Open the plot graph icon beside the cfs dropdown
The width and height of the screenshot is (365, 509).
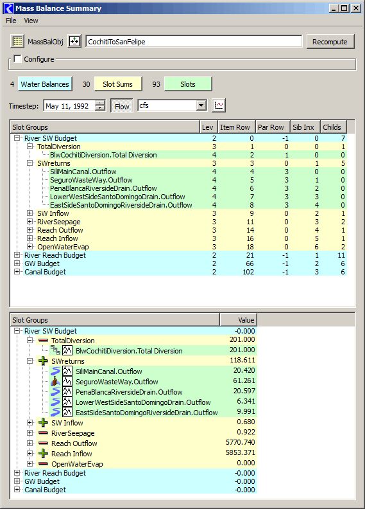pyautogui.click(x=219, y=105)
